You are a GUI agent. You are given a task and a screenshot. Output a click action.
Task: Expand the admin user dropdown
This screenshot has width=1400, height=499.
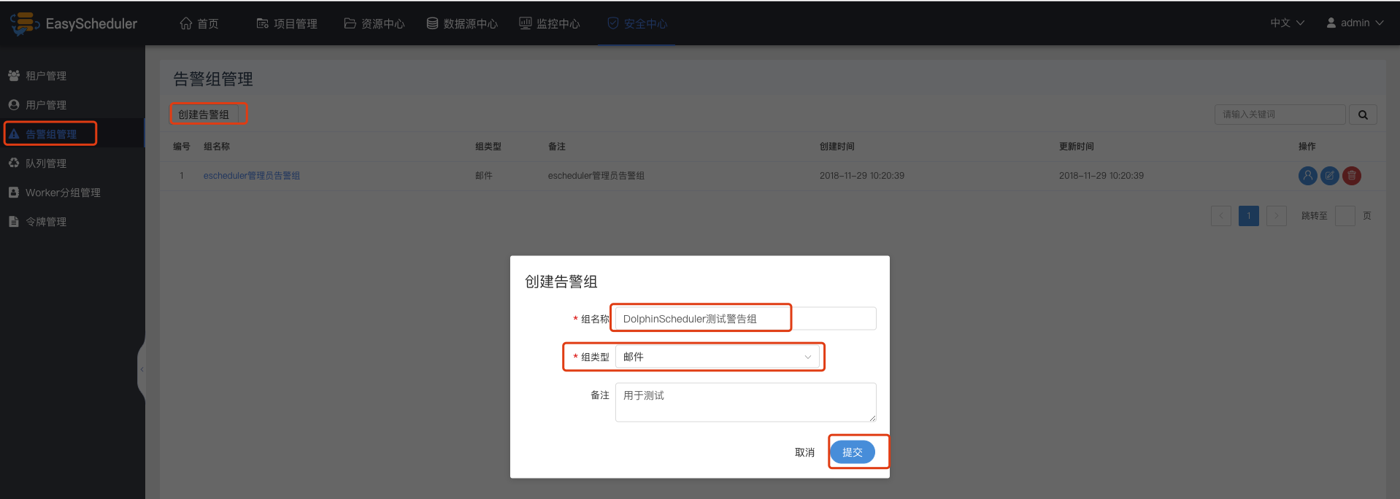point(1355,23)
